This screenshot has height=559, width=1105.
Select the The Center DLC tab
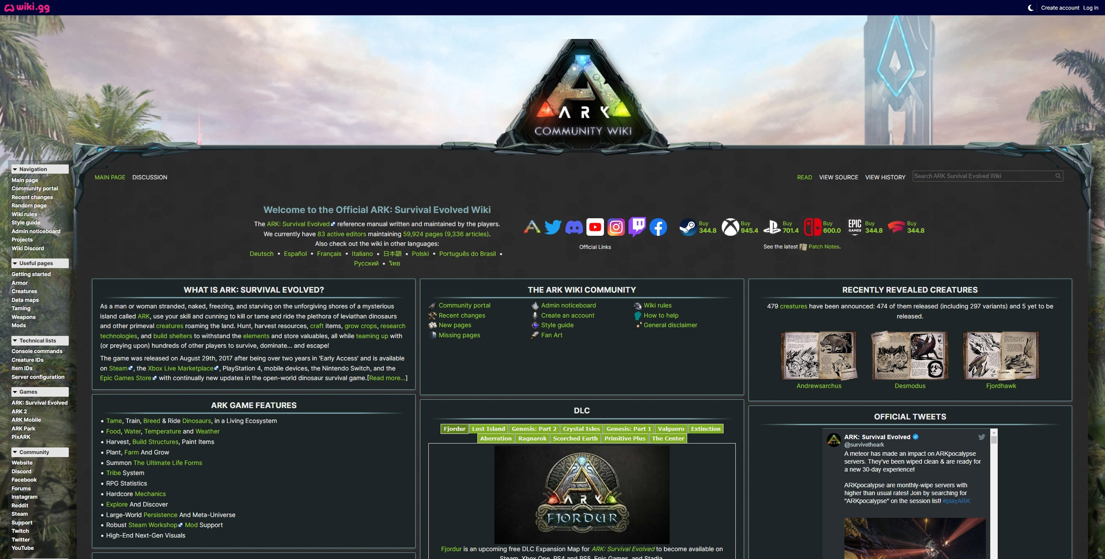pos(668,438)
